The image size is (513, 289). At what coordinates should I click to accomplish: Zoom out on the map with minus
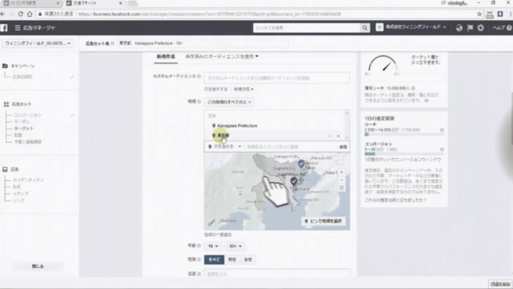(341, 180)
